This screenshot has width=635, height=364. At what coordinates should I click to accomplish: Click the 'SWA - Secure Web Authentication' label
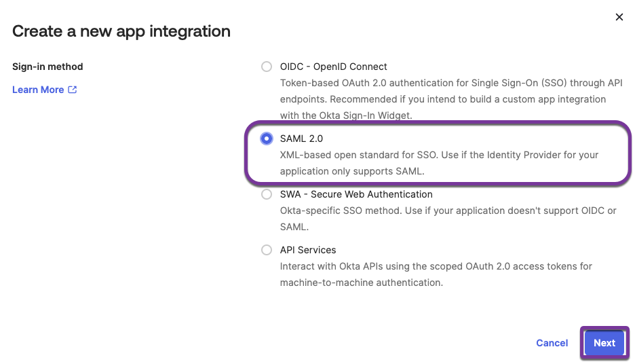coord(356,194)
